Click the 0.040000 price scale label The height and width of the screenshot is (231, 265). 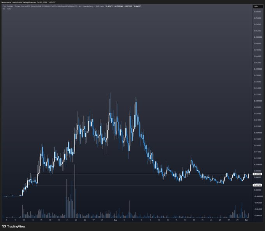pos(258,69)
